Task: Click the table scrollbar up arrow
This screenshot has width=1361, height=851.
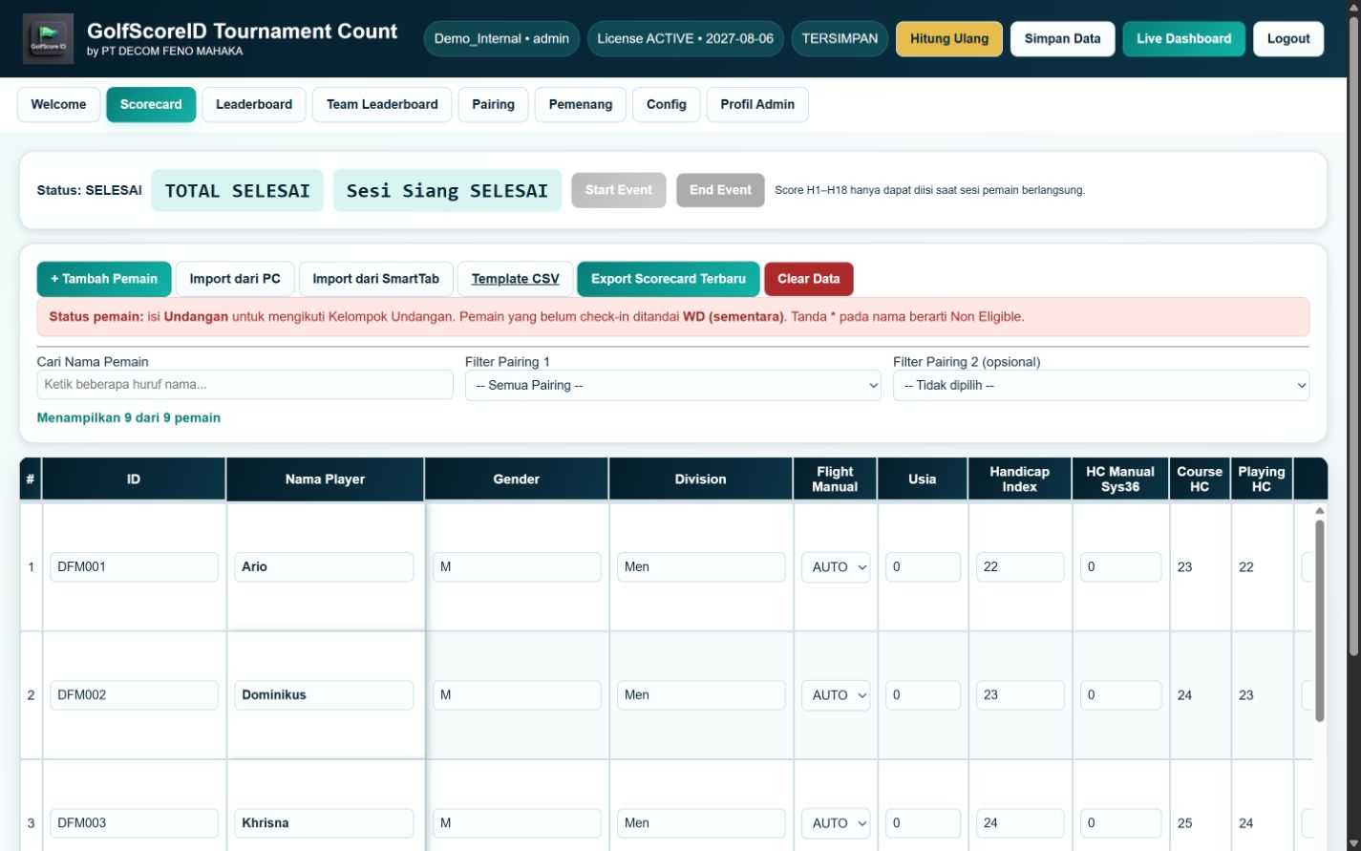Action: (1320, 510)
